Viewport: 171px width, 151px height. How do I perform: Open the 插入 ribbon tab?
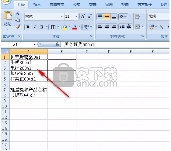37,5
